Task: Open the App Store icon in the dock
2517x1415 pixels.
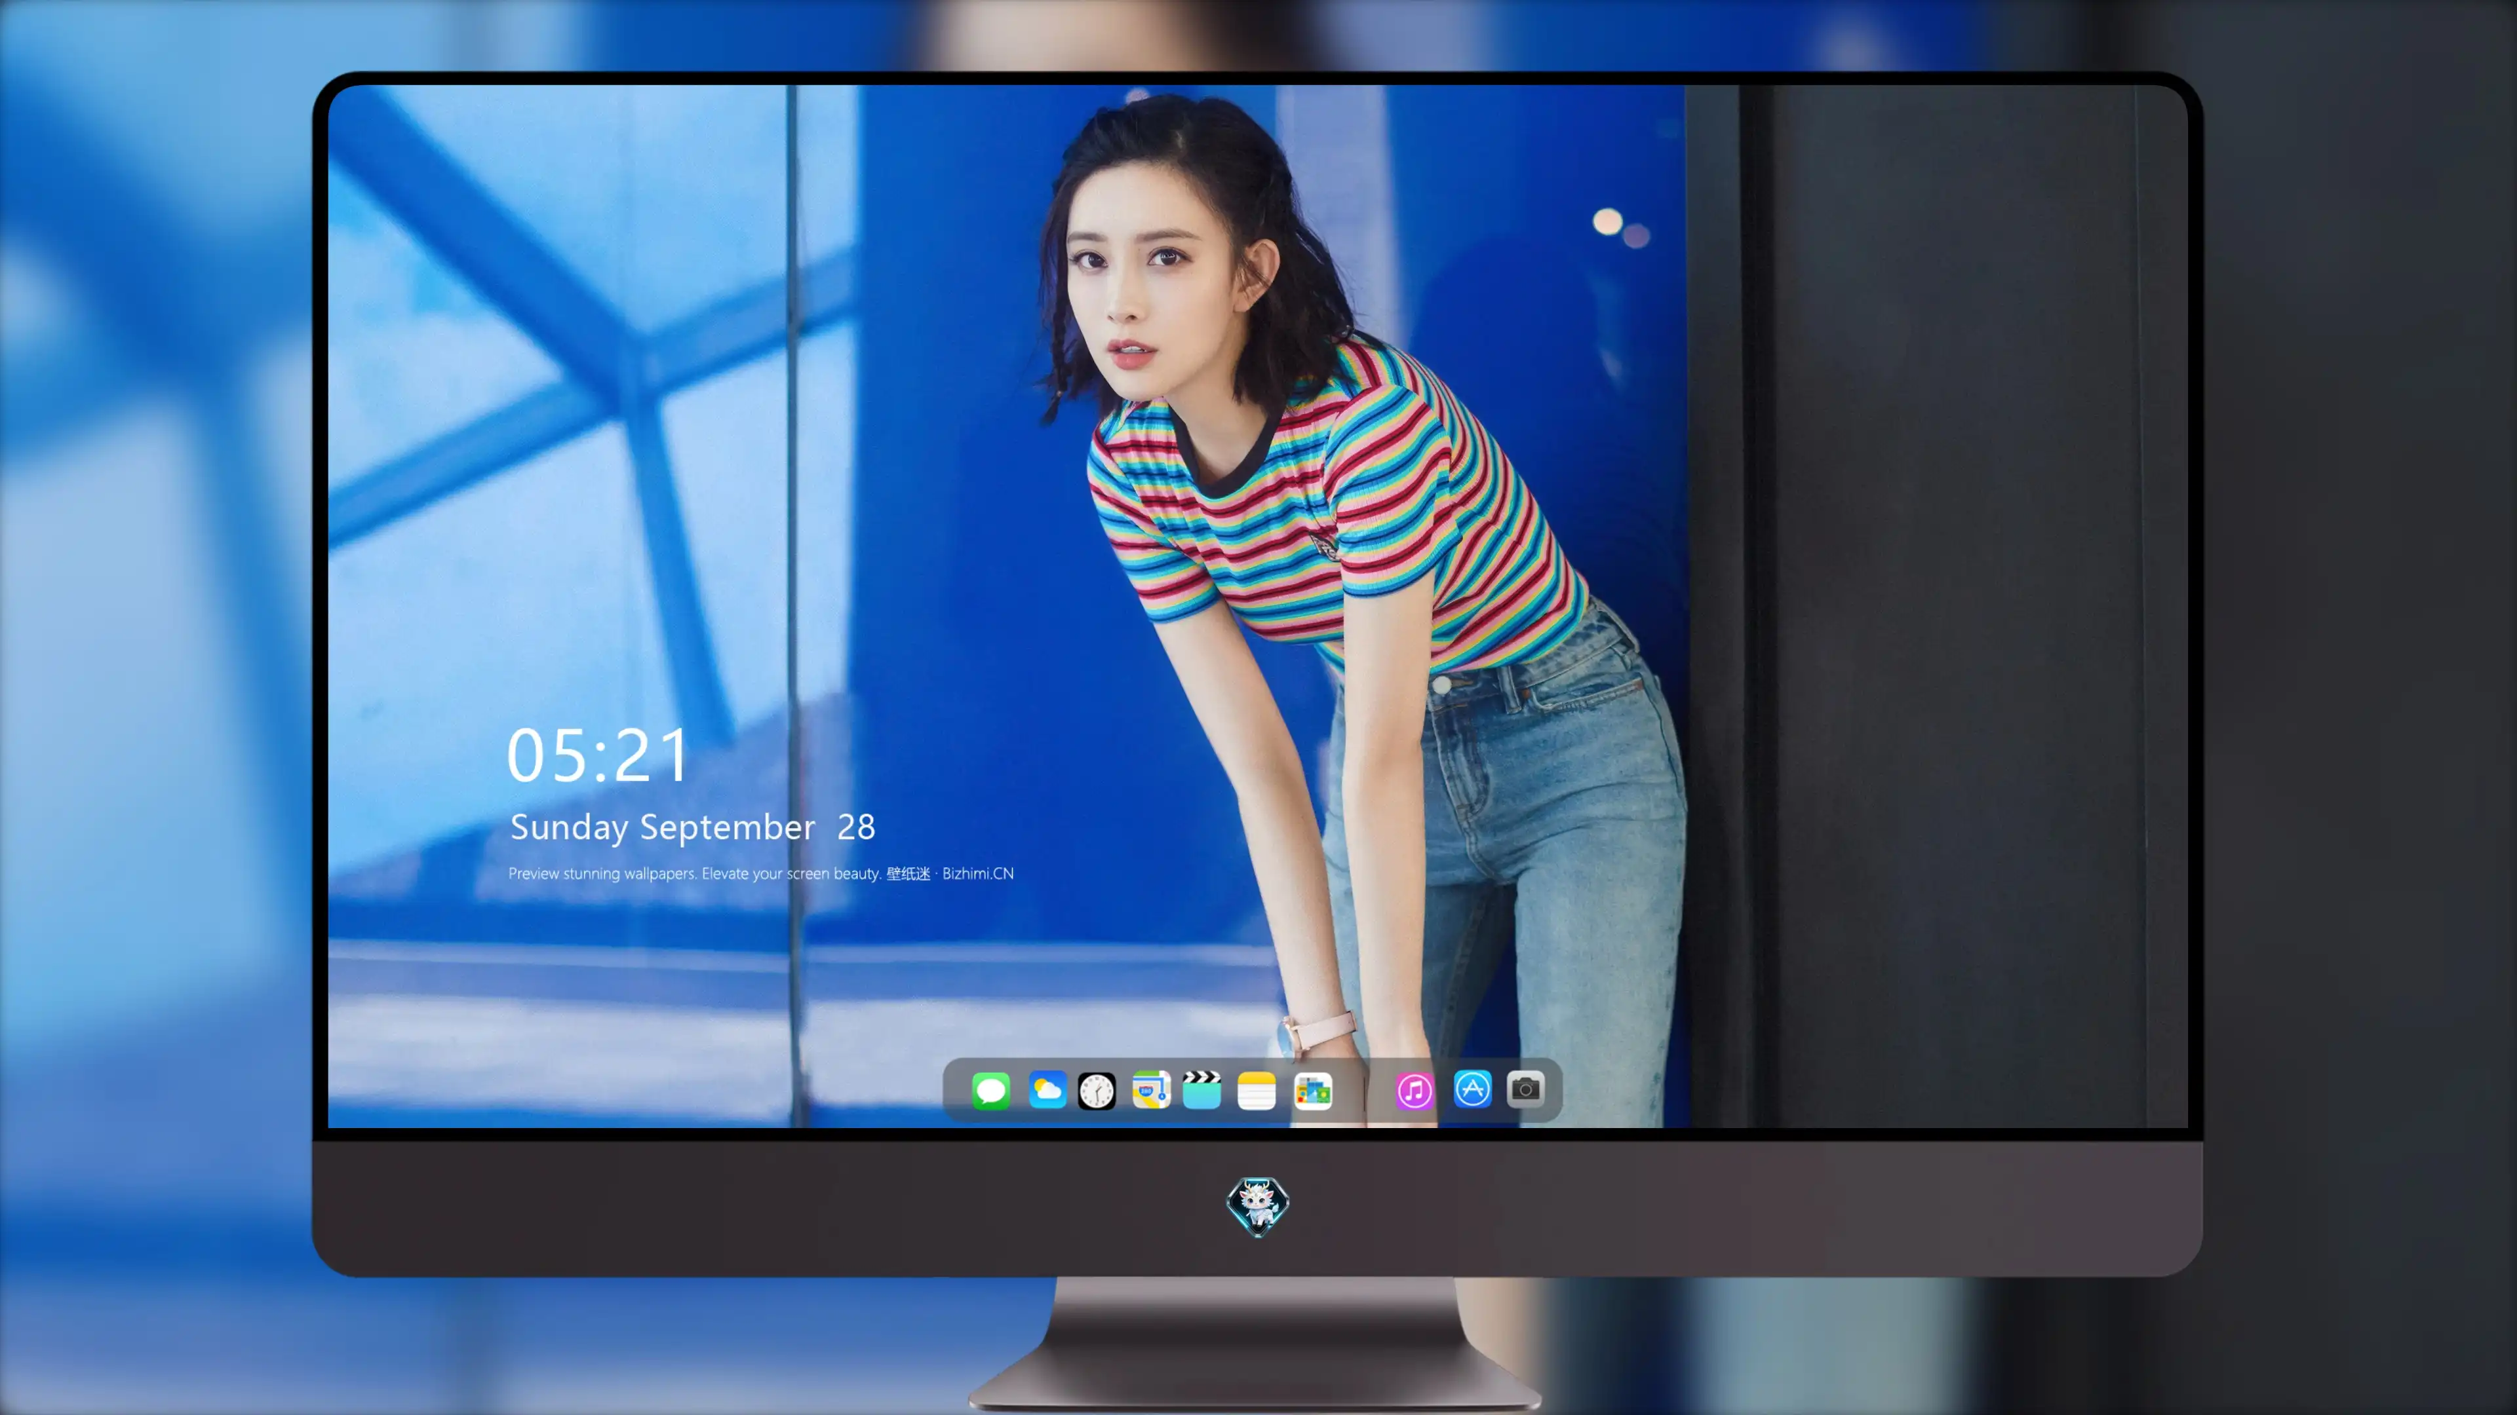Action: pyautogui.click(x=1472, y=1089)
